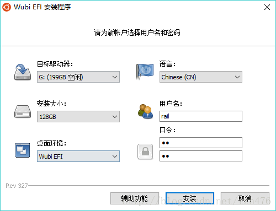Open the Chinese (CN) language dropdown
Image resolution: width=276 pixels, height=211 pixels.
[201, 77]
